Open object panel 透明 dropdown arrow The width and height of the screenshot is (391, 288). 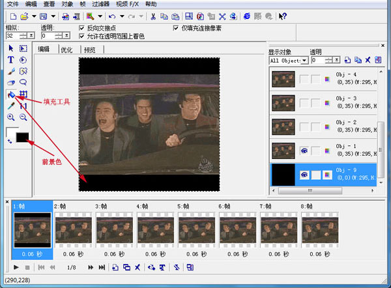pos(337,60)
